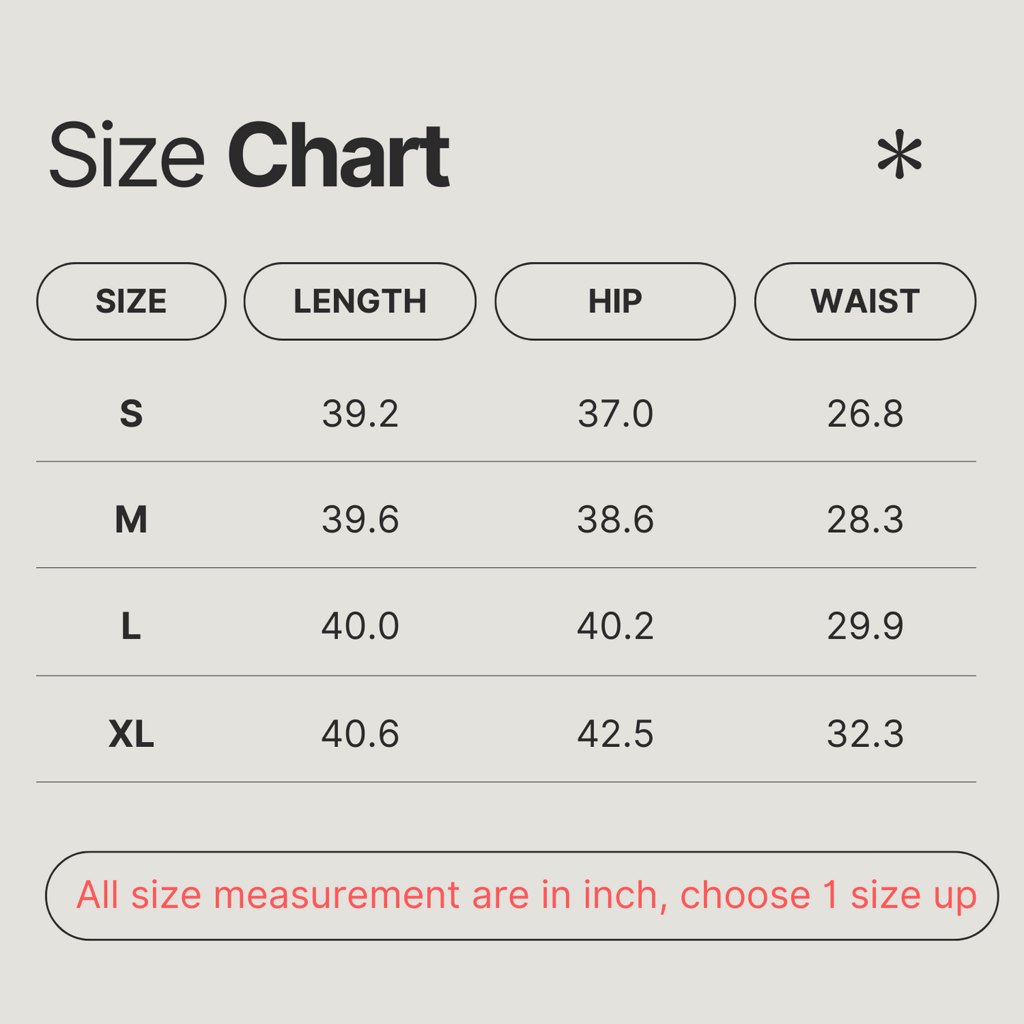The height and width of the screenshot is (1024, 1024).
Task: Select the size XL hip value 42.5
Action: tap(615, 734)
